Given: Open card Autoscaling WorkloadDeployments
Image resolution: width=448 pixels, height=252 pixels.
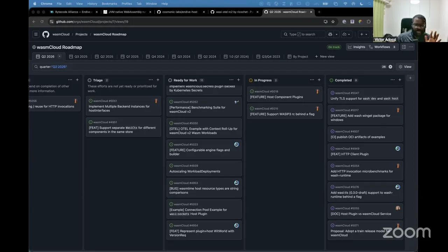Looking at the screenshot, I should [x=204, y=169].
